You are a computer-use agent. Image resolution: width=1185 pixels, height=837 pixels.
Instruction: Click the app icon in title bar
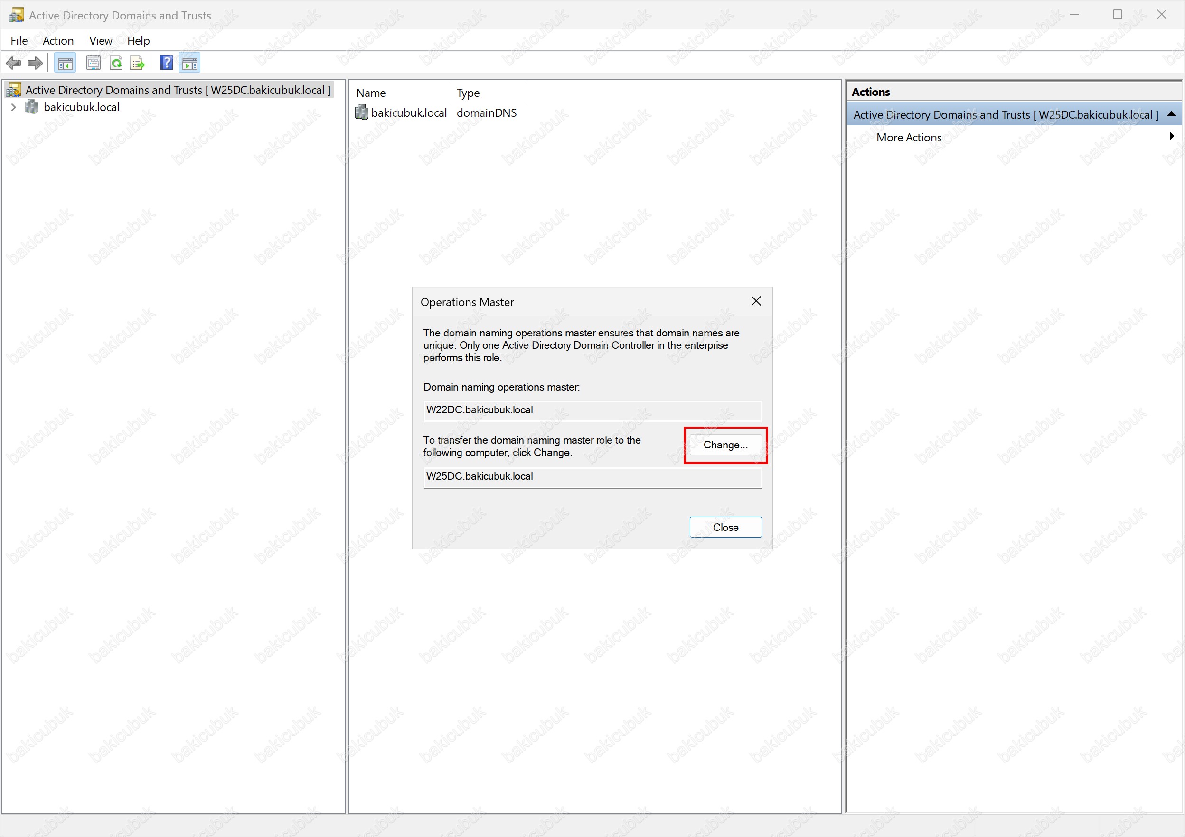click(x=16, y=15)
